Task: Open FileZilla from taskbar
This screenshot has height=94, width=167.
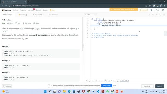Action: click(x=103, y=91)
